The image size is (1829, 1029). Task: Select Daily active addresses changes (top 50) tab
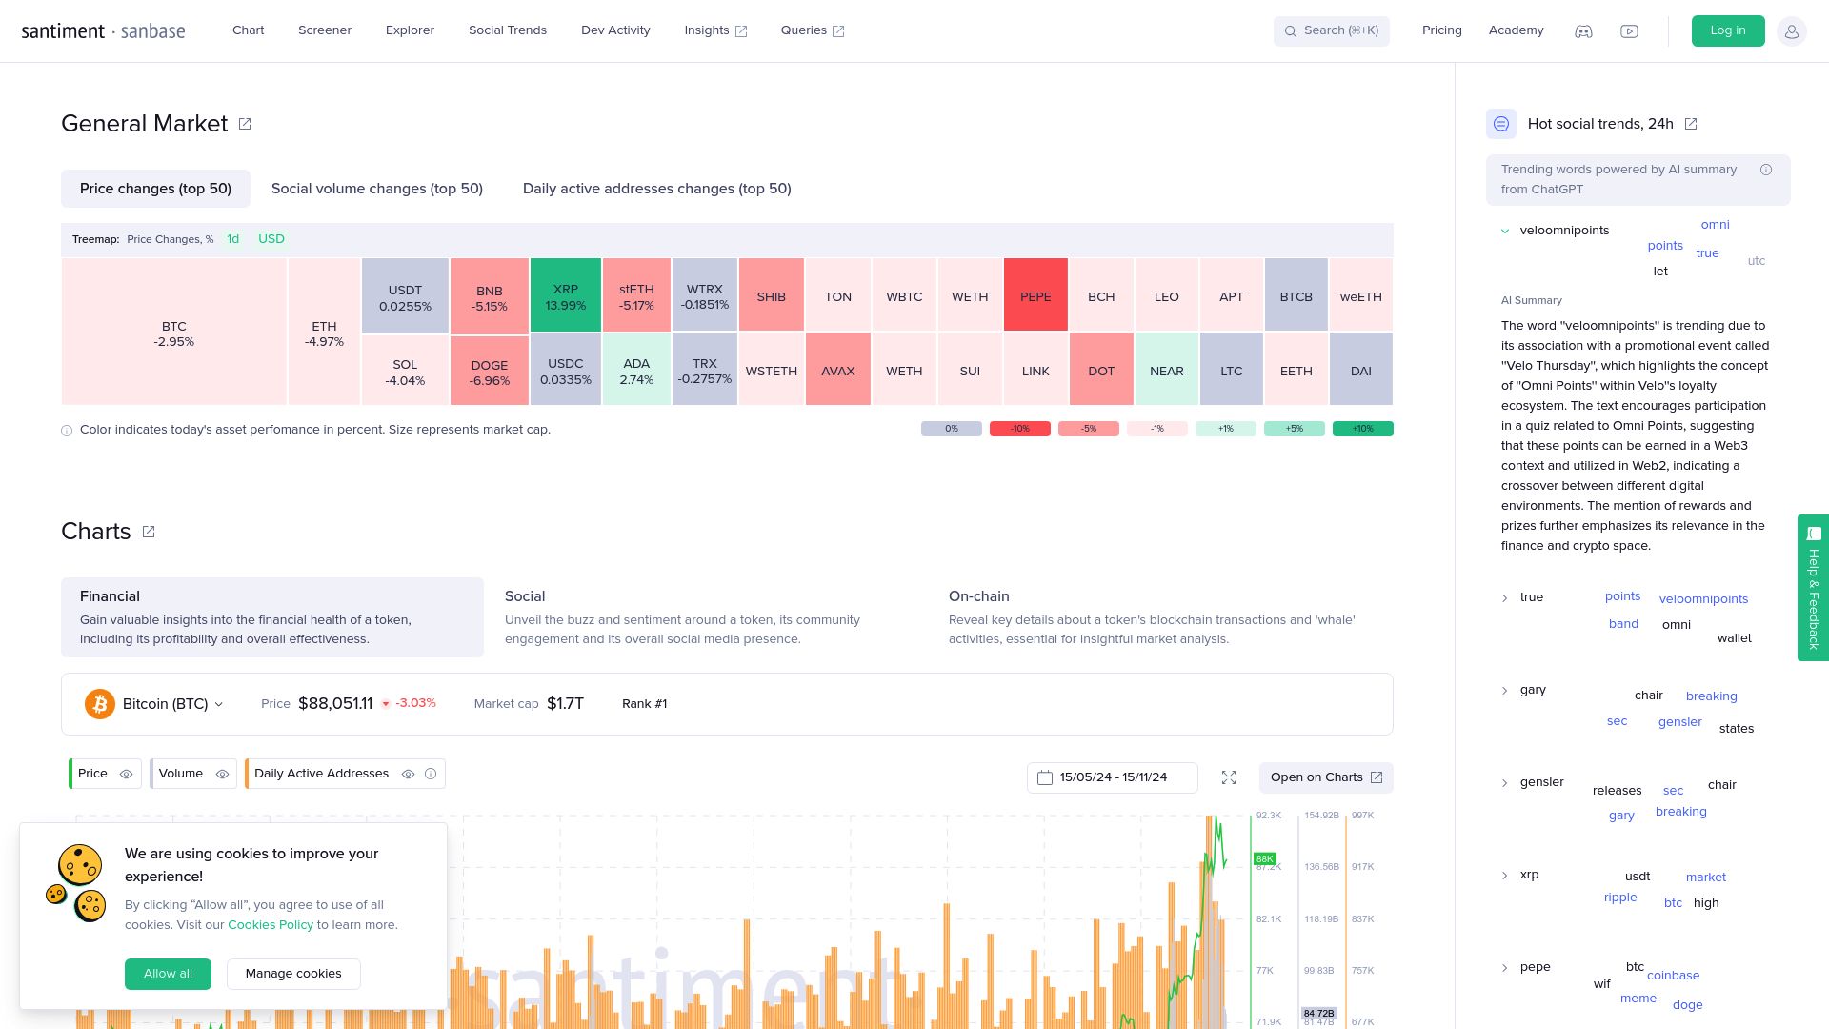pyautogui.click(x=657, y=189)
